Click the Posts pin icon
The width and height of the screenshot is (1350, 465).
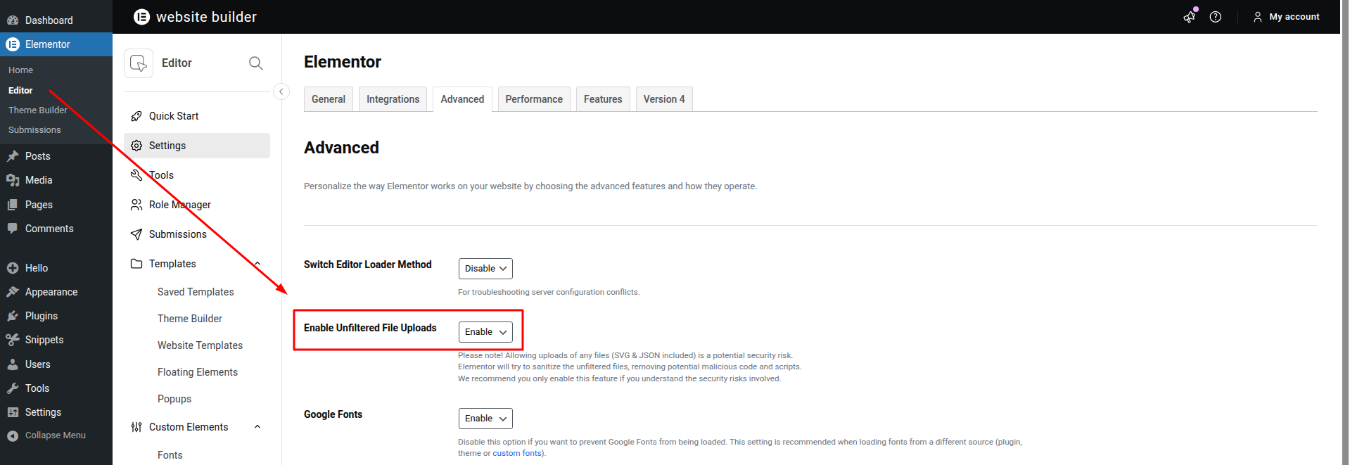click(x=13, y=156)
